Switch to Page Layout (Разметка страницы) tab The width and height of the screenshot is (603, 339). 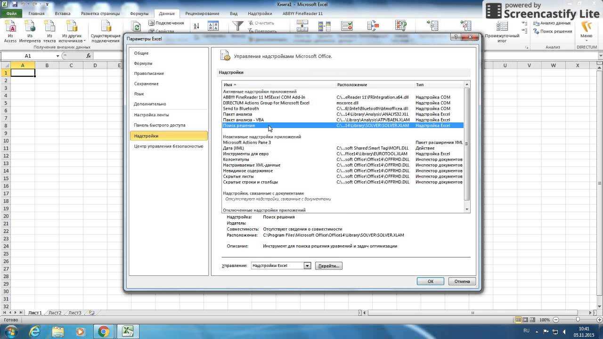(101, 14)
